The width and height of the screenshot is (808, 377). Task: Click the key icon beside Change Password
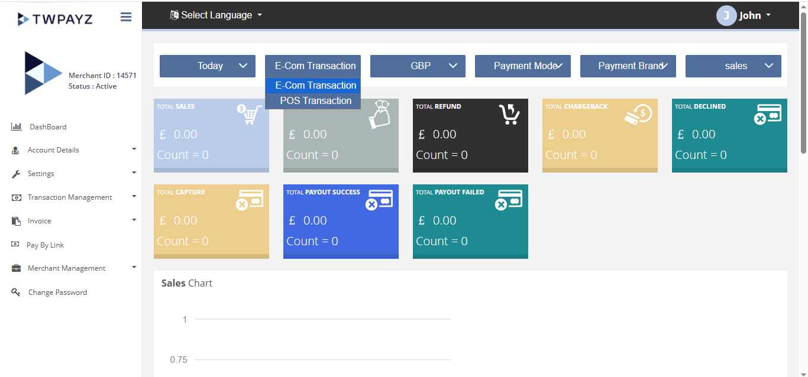16,292
